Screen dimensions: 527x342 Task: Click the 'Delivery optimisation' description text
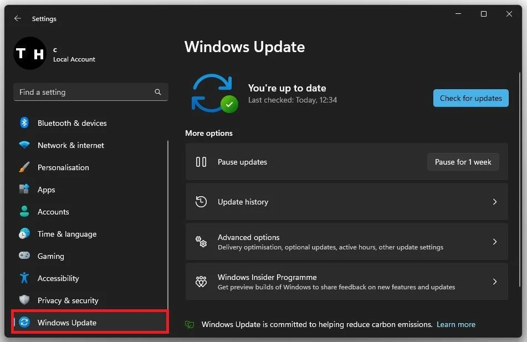pos(330,247)
